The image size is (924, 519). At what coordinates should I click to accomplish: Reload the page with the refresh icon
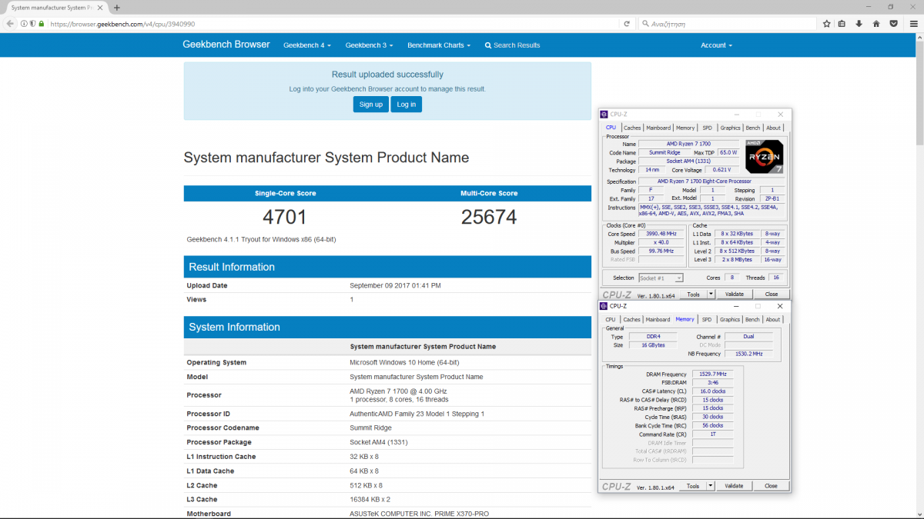627,24
